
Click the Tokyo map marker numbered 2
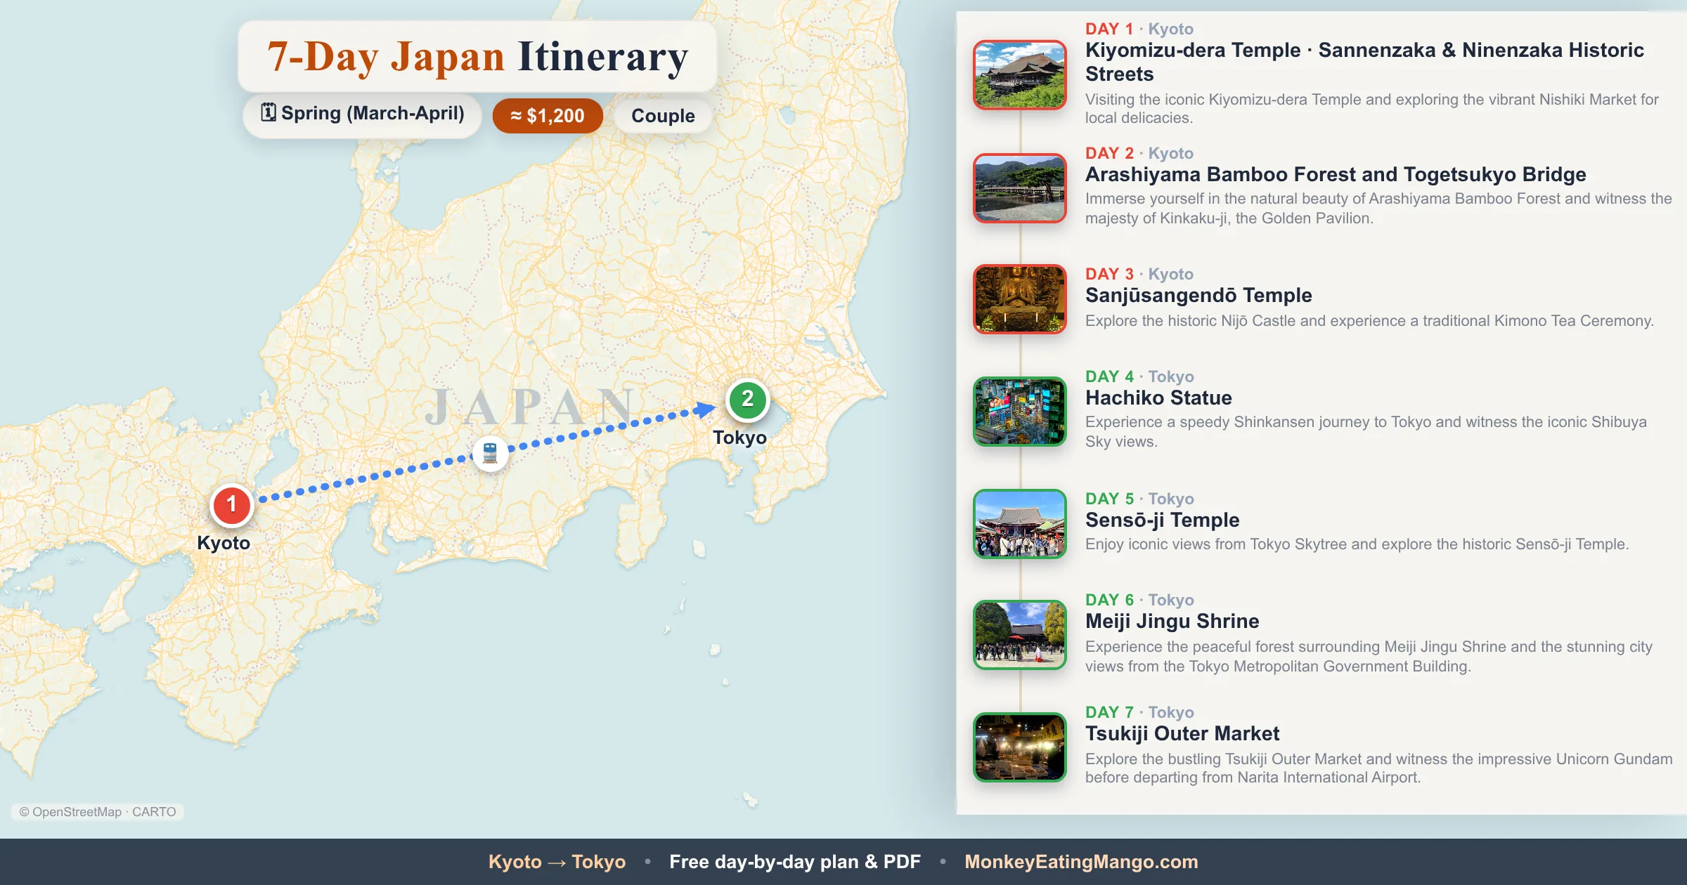click(x=747, y=400)
